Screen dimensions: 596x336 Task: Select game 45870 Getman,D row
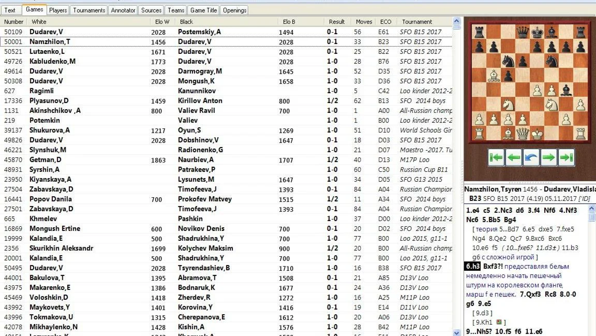click(226, 160)
